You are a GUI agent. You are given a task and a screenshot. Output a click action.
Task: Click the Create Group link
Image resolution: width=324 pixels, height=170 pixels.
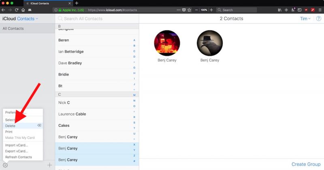(306, 164)
